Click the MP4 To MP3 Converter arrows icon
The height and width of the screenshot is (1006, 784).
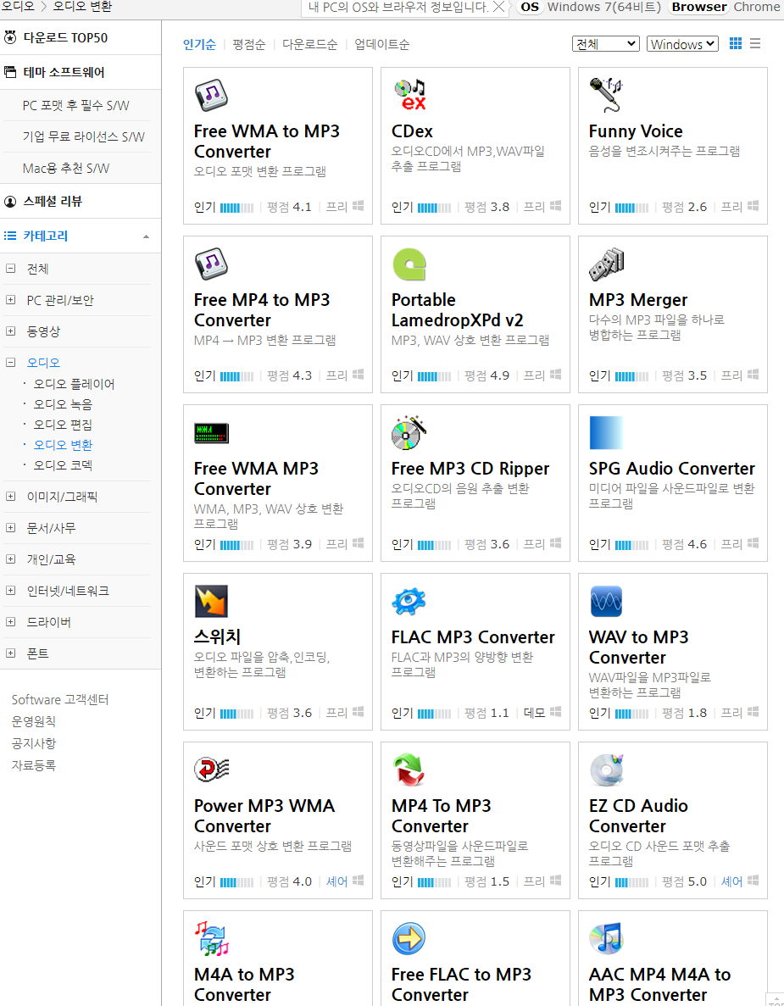(x=409, y=770)
